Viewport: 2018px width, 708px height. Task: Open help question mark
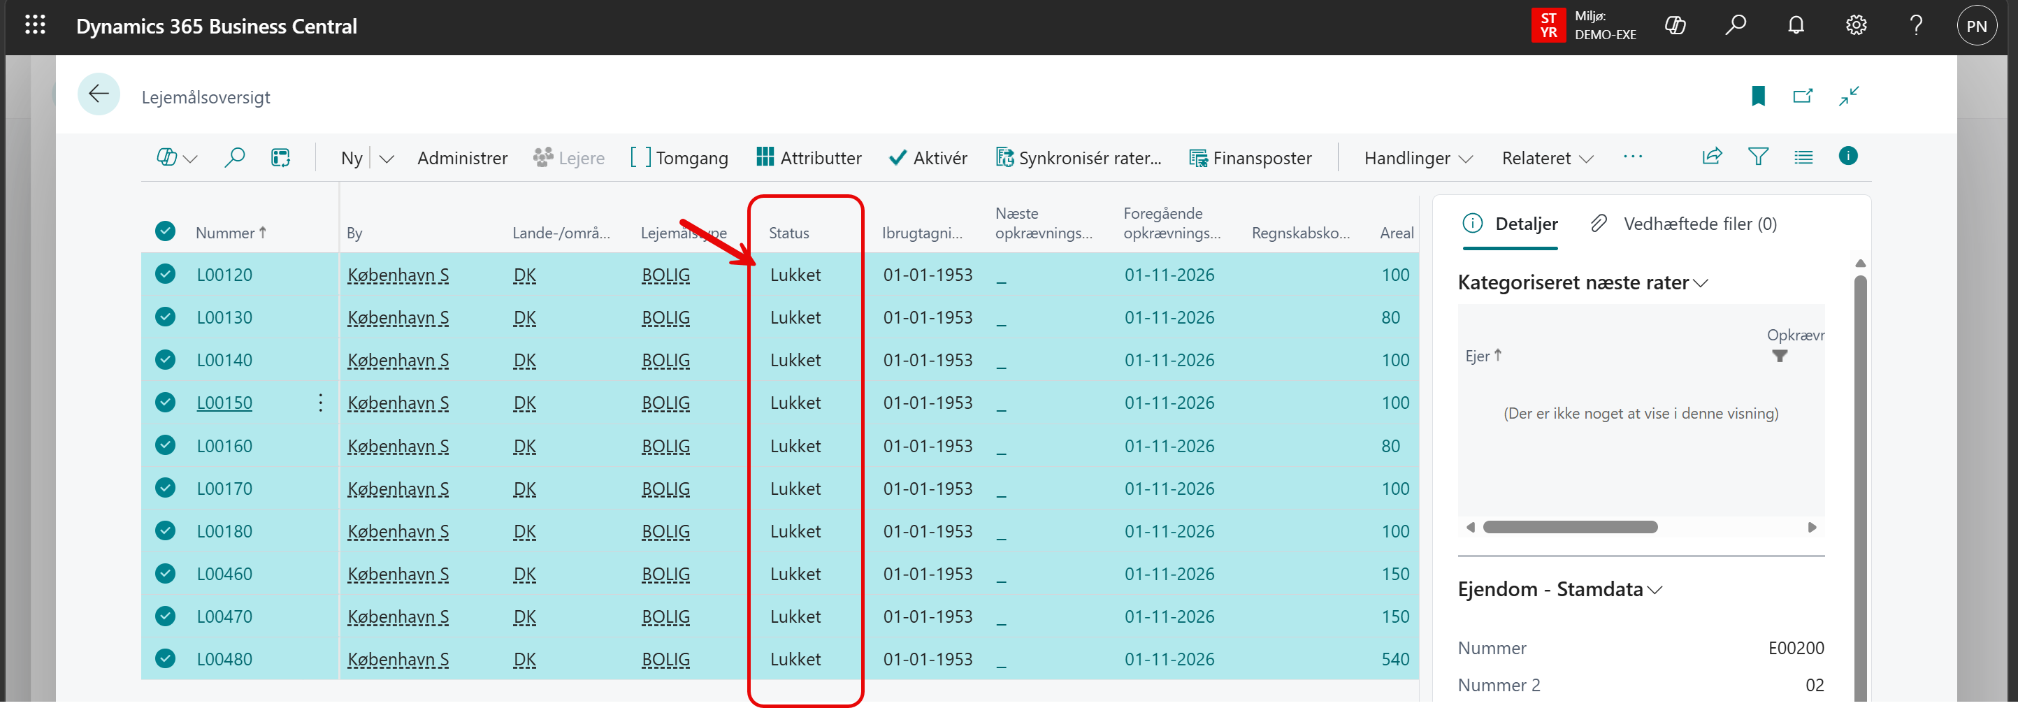click(1916, 26)
